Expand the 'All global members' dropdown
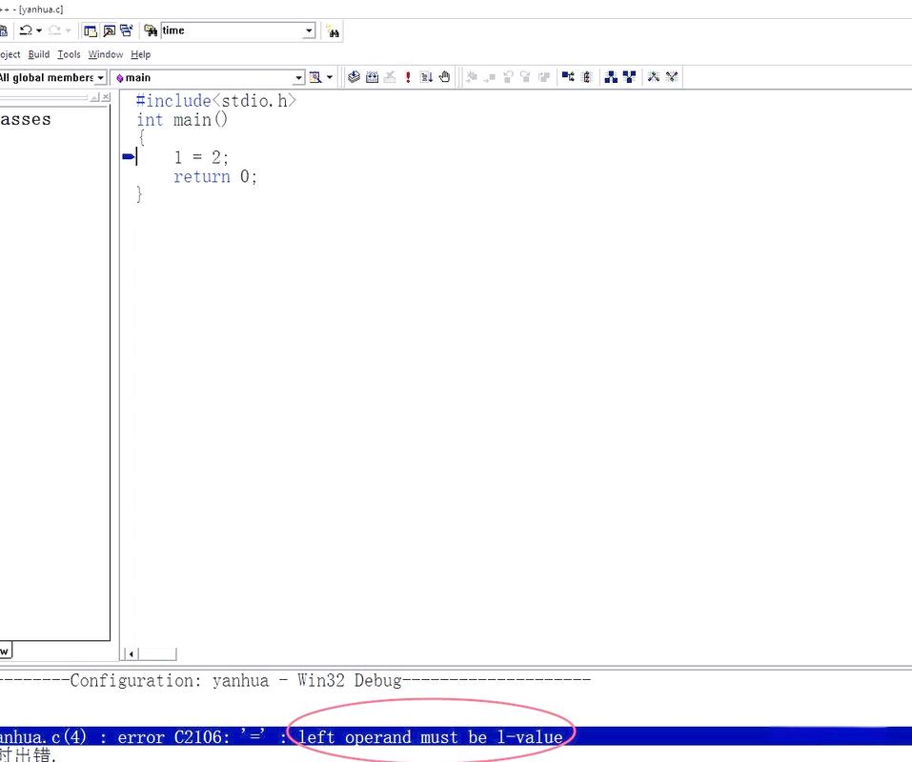 tap(100, 78)
